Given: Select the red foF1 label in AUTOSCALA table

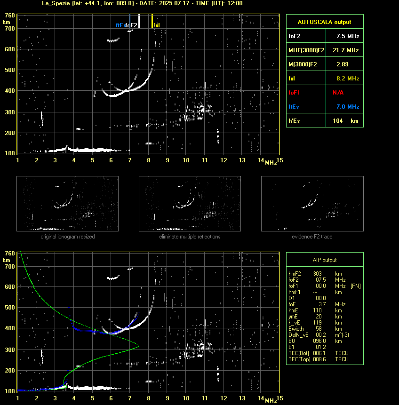Looking at the screenshot, I should click(294, 93).
